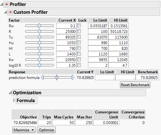Click the L factor slider handle

39,54
